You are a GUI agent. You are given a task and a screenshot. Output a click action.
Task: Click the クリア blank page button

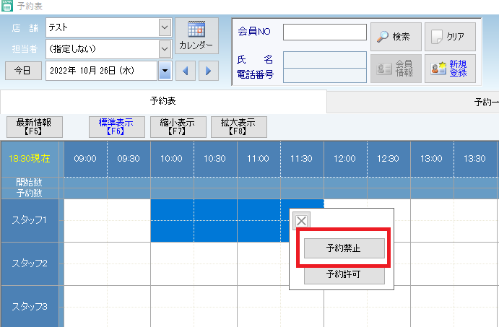coord(450,37)
